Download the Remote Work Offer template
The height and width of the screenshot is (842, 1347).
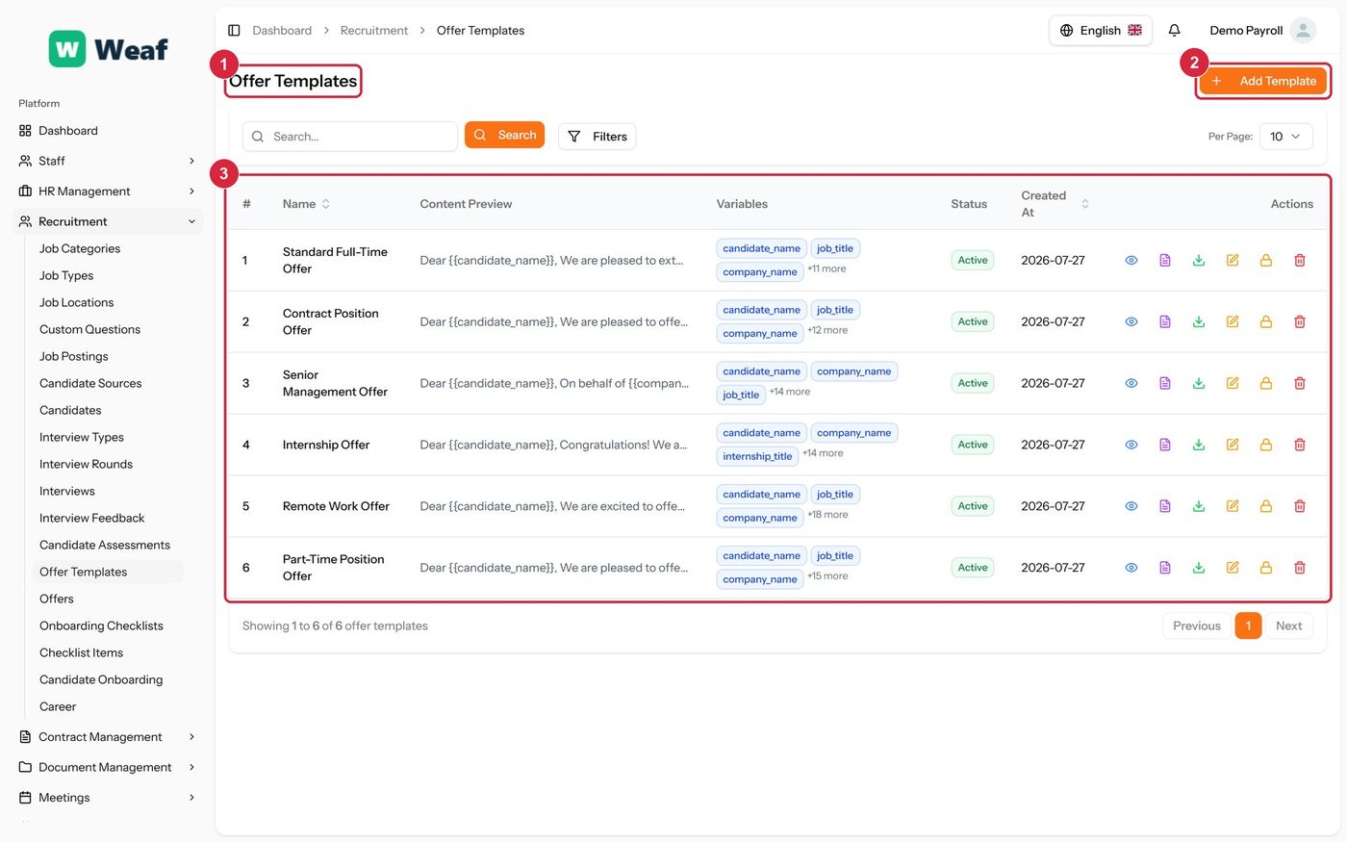(x=1199, y=507)
